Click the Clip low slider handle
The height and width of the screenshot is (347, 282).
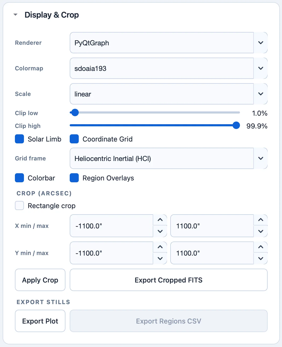(75, 112)
